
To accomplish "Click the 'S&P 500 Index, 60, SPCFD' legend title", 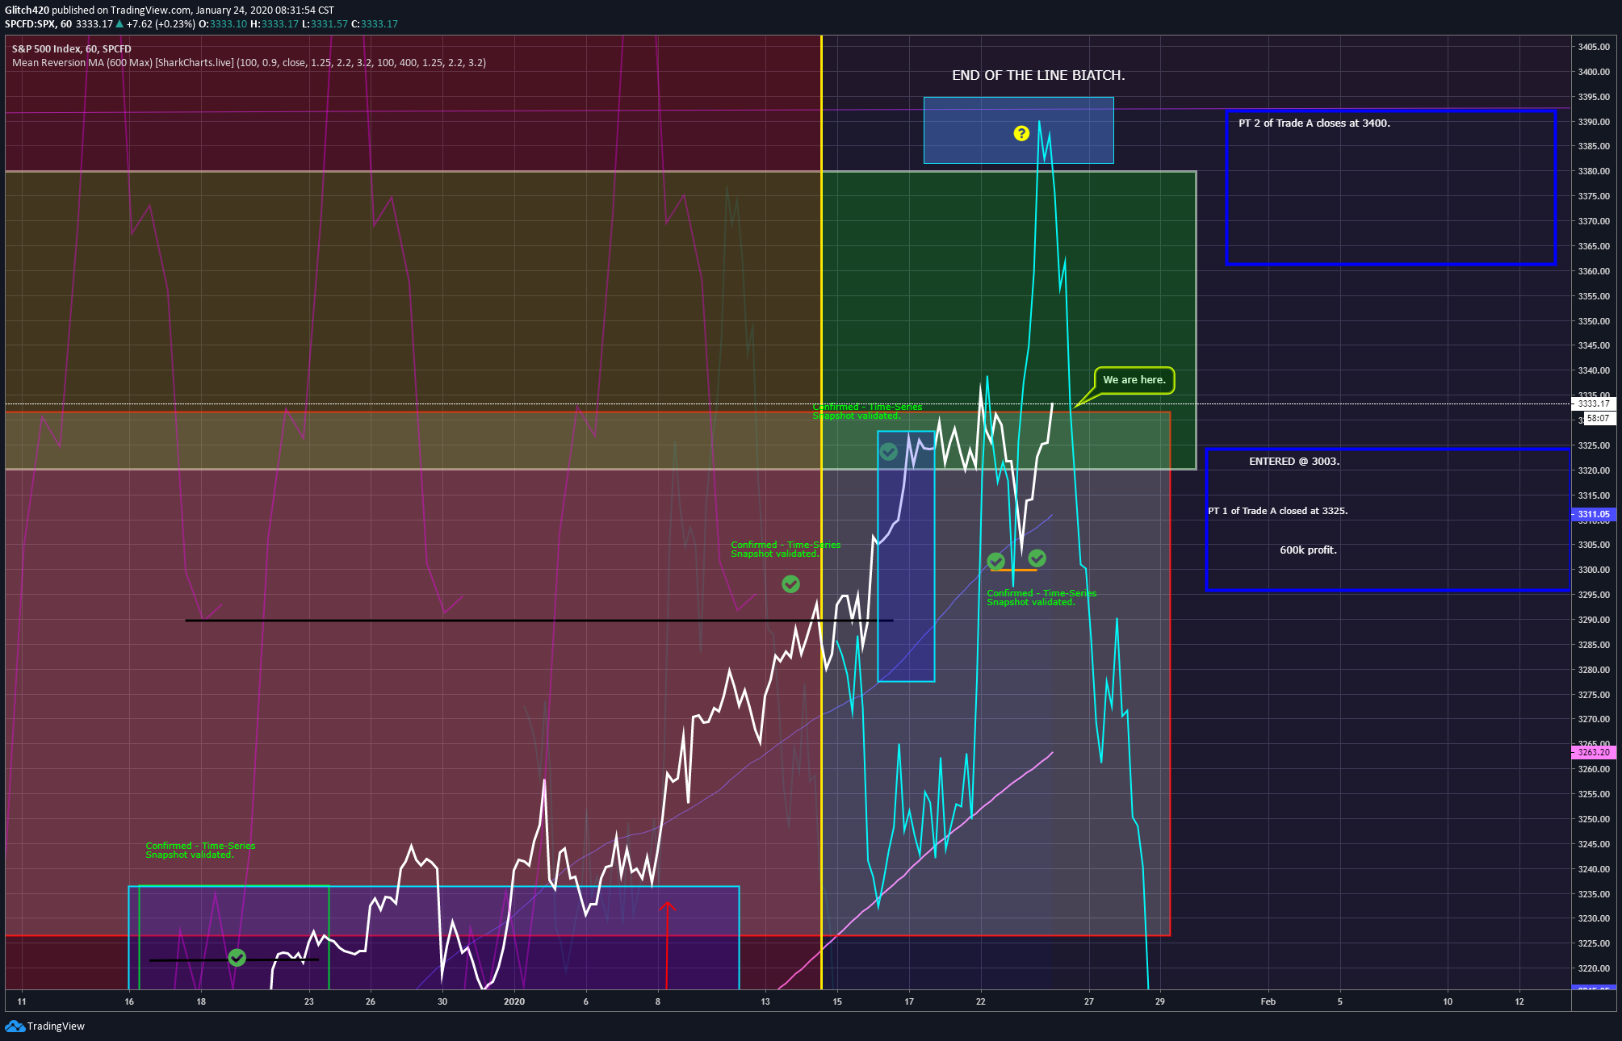I will (72, 49).
